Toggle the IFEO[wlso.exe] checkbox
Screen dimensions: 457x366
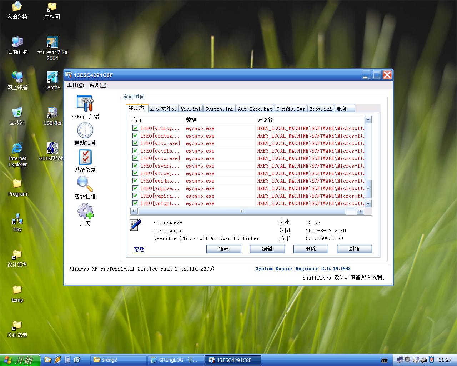point(135,143)
